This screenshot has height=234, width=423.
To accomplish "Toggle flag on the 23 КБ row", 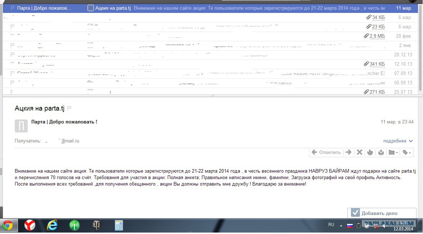I will pyautogui.click(x=12, y=27).
